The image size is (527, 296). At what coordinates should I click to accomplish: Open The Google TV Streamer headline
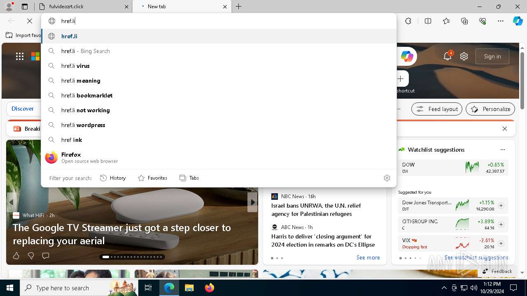click(x=122, y=234)
